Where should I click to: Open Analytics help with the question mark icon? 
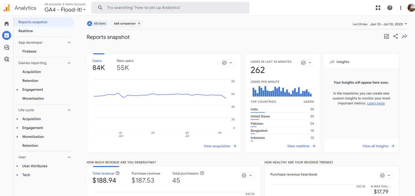390,8
